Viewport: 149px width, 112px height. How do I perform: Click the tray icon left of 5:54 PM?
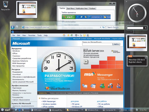point(137,110)
